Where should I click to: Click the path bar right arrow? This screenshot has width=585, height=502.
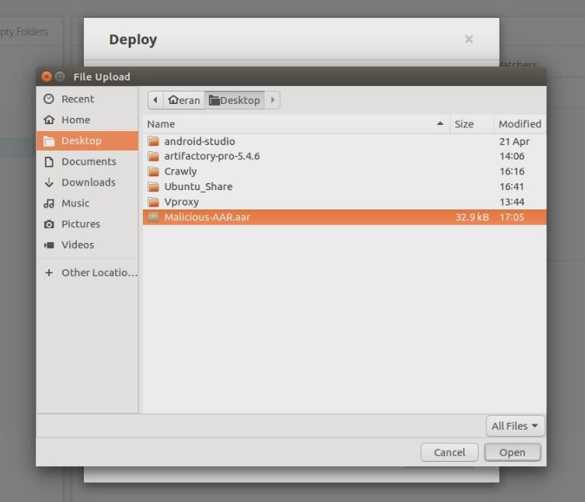click(x=273, y=100)
